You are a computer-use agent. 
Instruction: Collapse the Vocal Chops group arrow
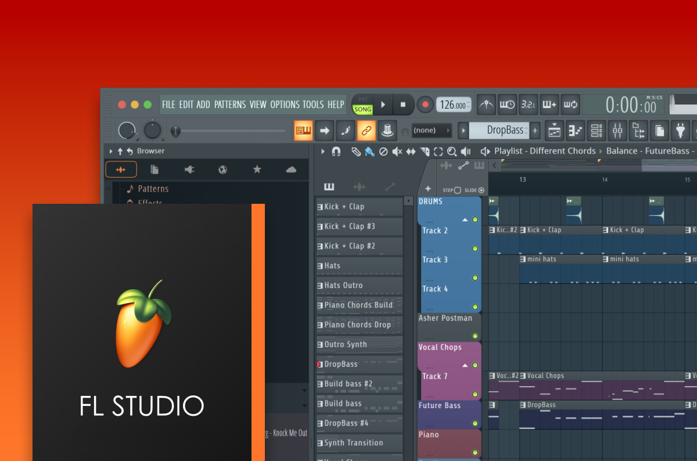(x=465, y=366)
